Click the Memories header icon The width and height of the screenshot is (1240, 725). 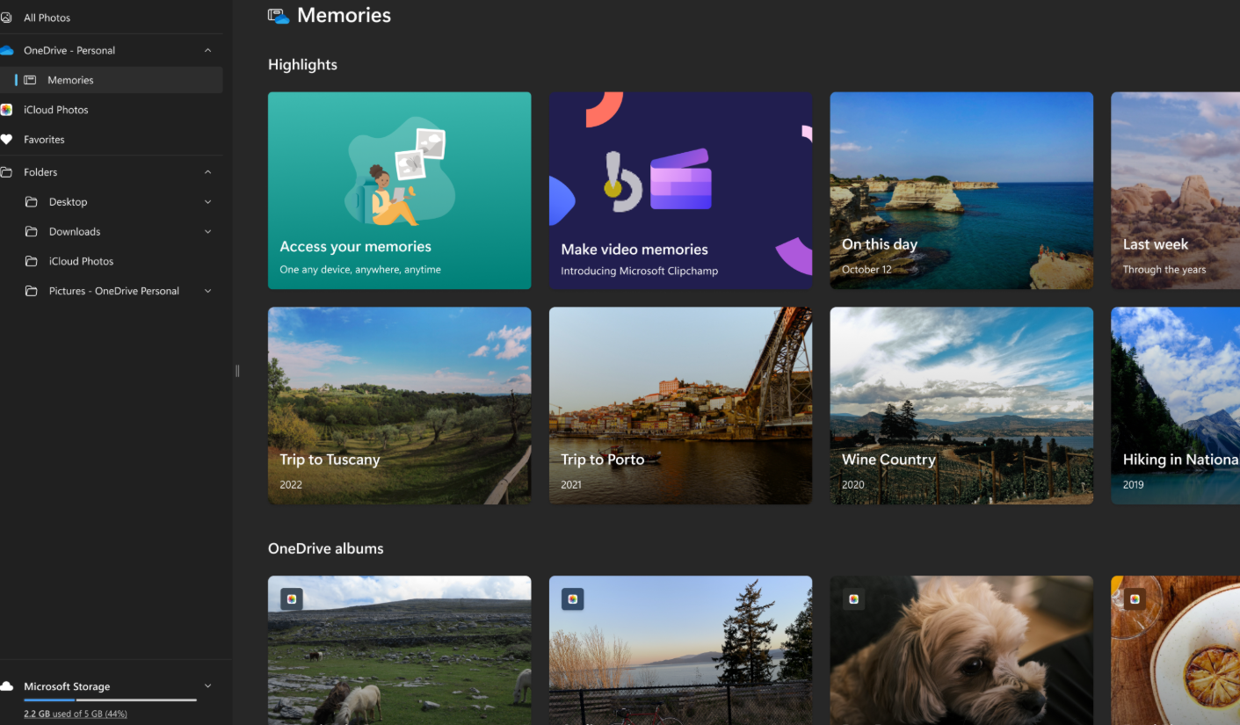tap(279, 15)
